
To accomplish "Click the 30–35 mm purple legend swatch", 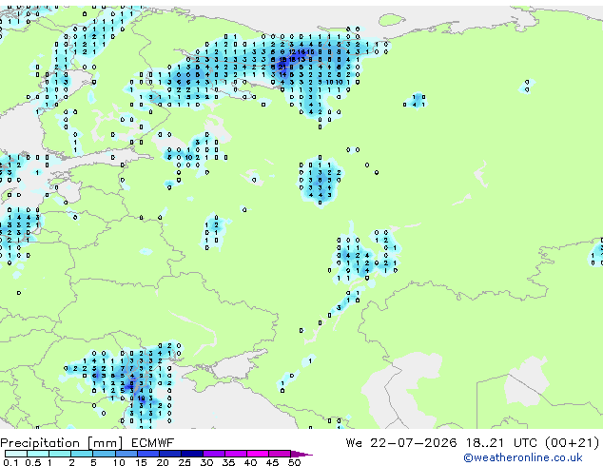I will pos(213,454).
